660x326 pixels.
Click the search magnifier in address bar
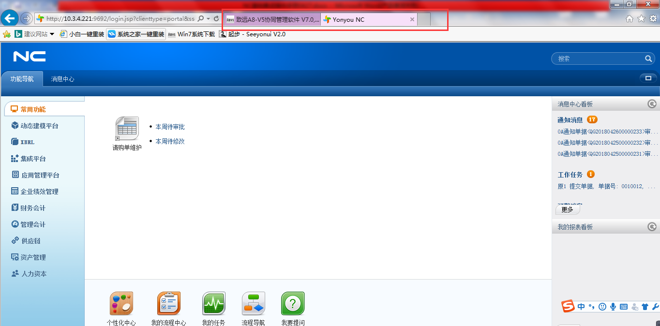(x=201, y=19)
